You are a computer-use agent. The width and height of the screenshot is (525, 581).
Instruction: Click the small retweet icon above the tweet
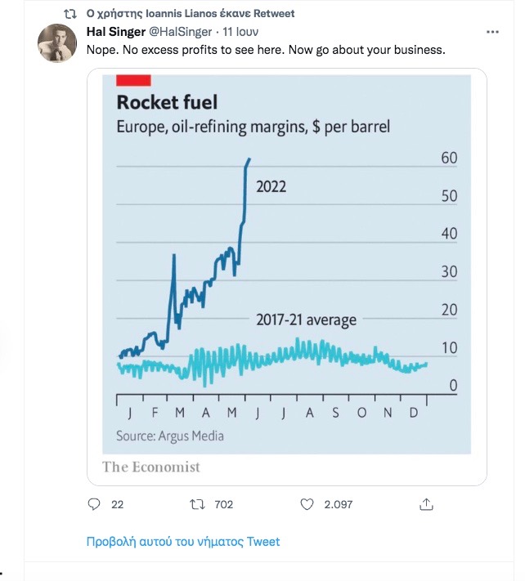(70, 14)
